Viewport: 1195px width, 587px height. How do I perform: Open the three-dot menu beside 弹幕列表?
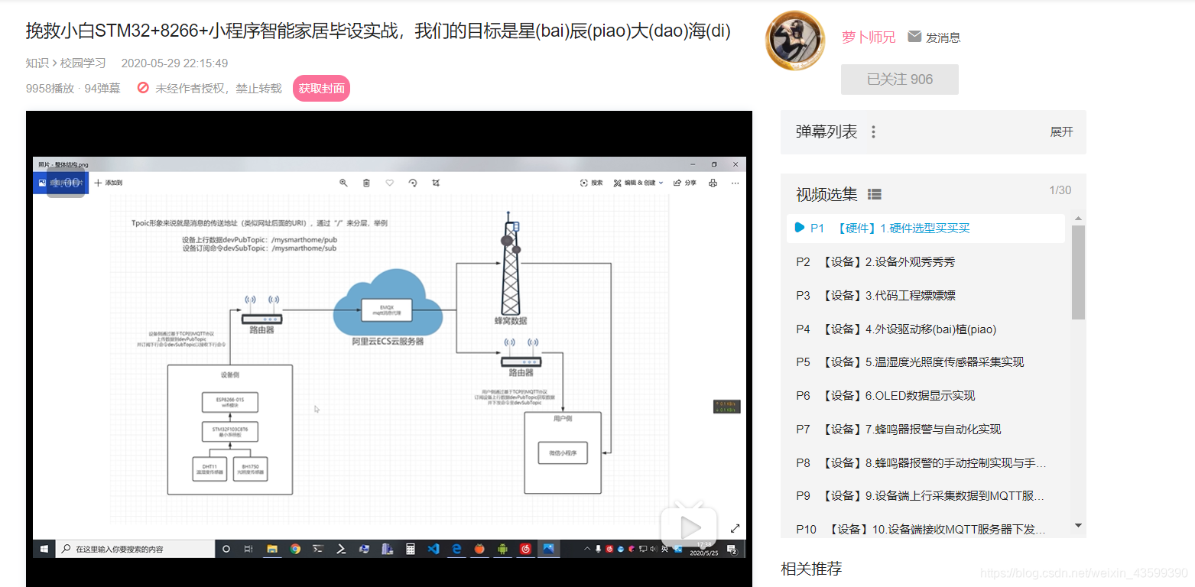872,131
